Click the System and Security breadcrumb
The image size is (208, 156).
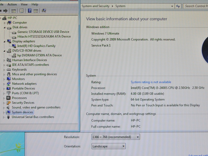(95, 6)
